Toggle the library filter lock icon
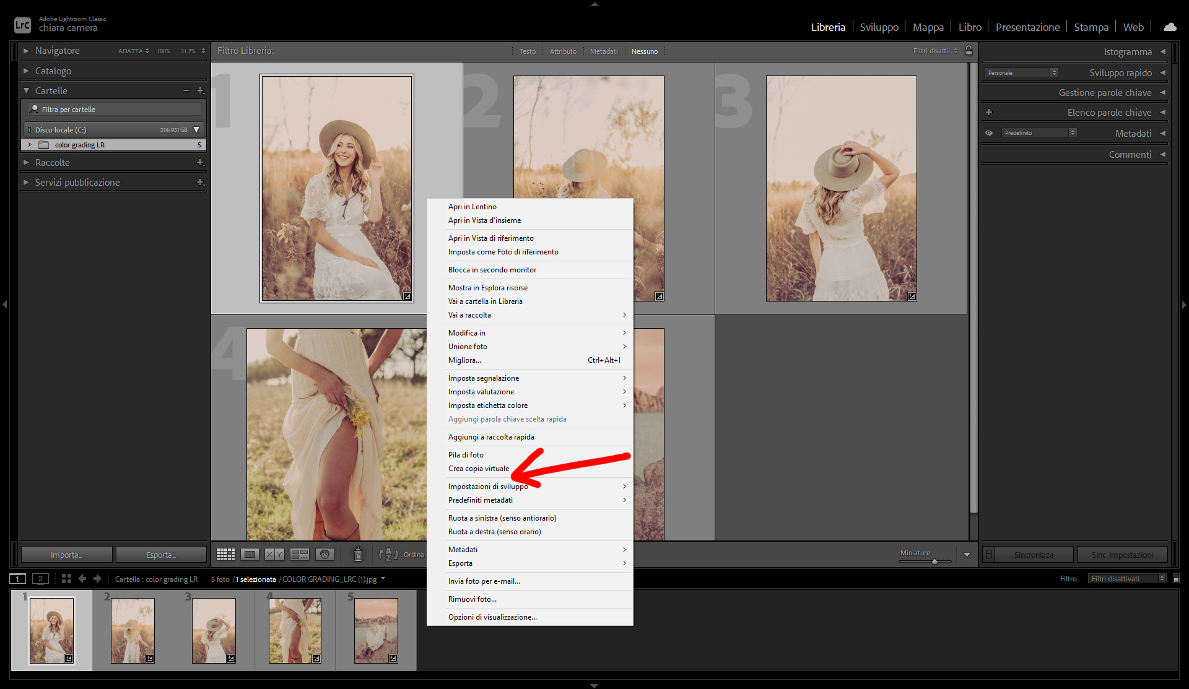The width and height of the screenshot is (1189, 689). [969, 51]
